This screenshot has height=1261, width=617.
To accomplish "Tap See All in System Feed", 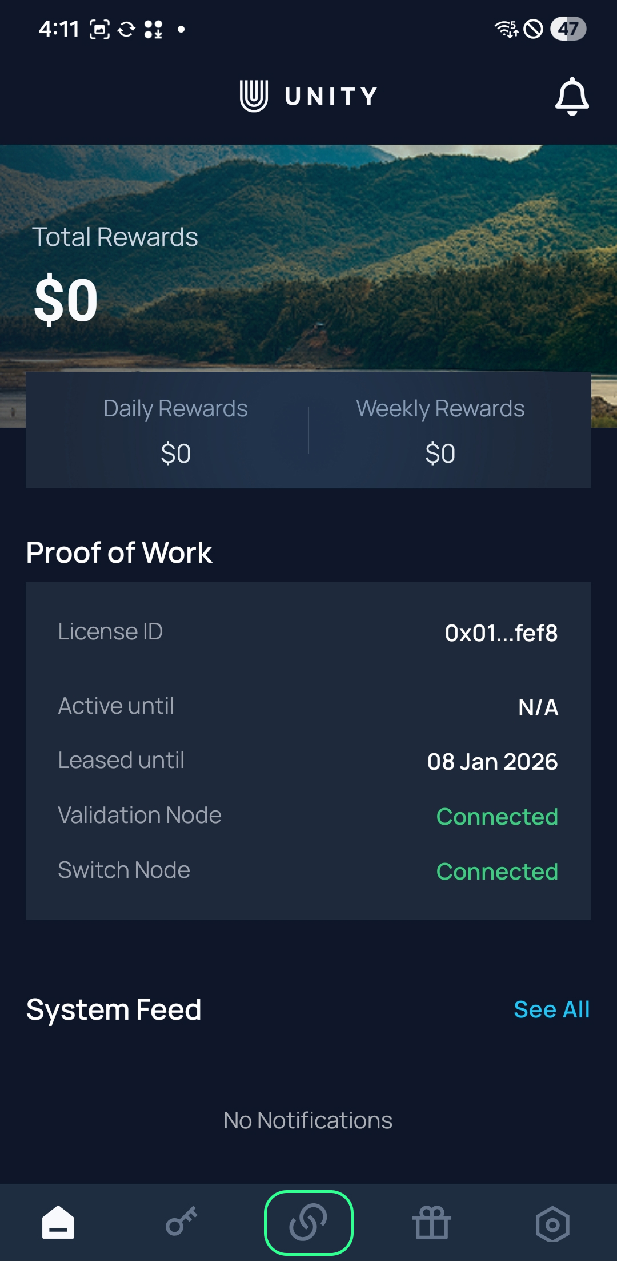I will click(x=551, y=1009).
